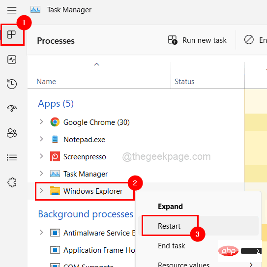267x267 pixels.
Task: Click the End task circle-slash icon
Action: [x=249, y=40]
